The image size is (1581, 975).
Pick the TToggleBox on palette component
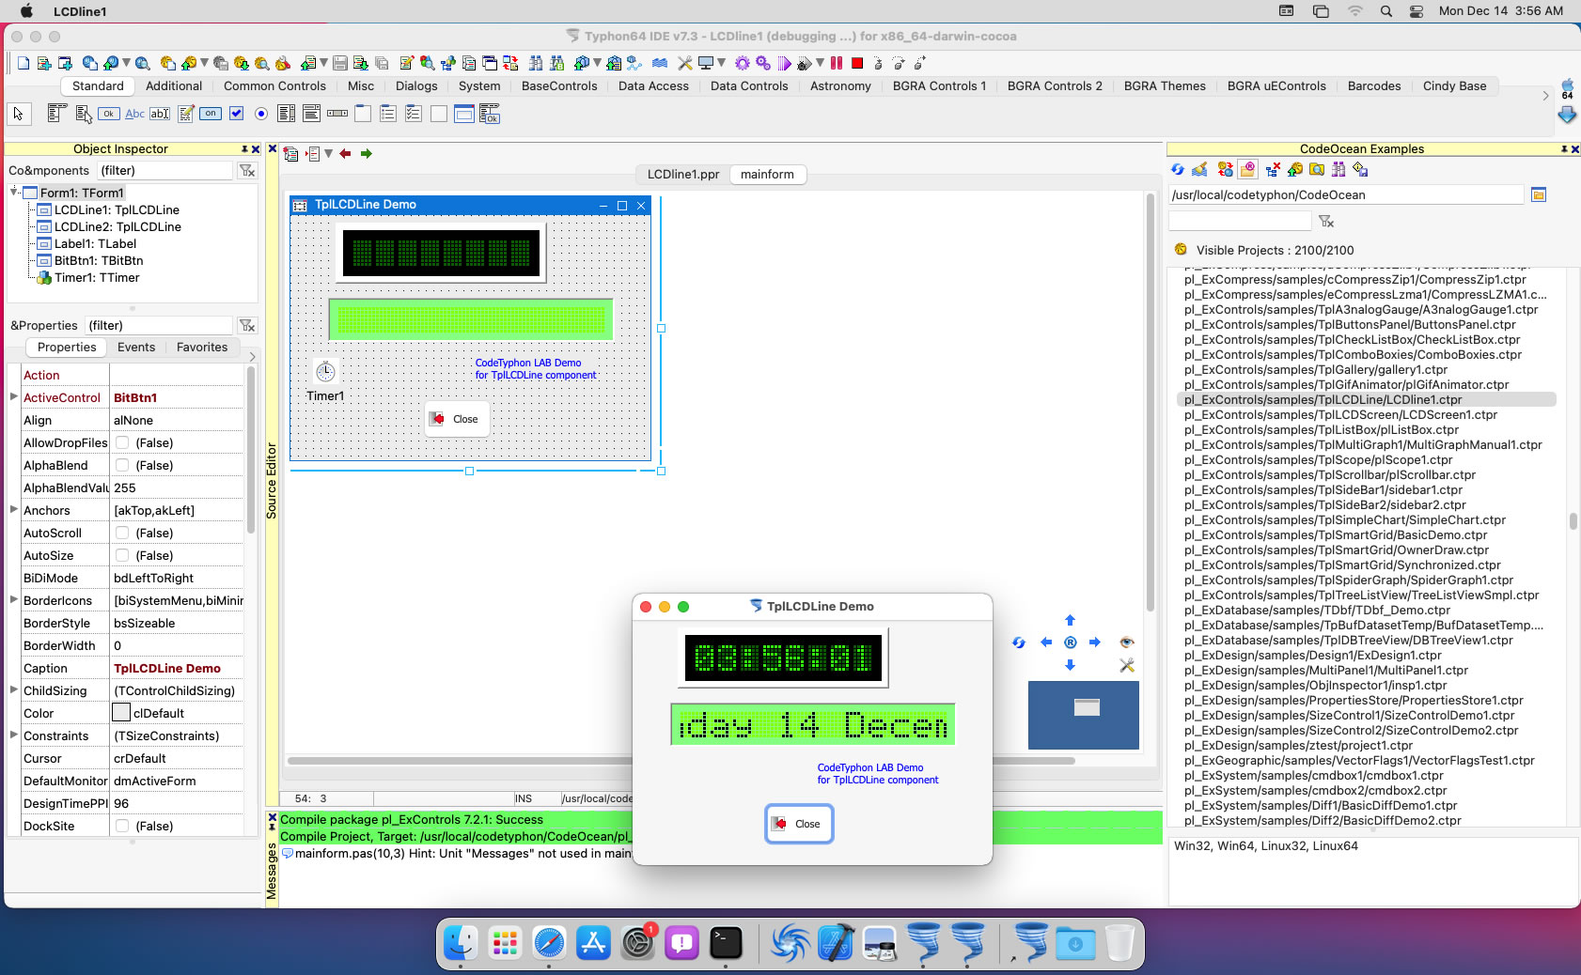click(211, 114)
